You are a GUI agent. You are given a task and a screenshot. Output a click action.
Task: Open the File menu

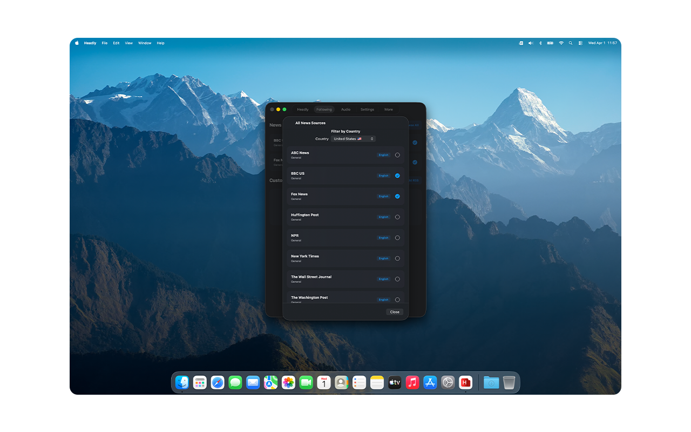pyautogui.click(x=105, y=43)
